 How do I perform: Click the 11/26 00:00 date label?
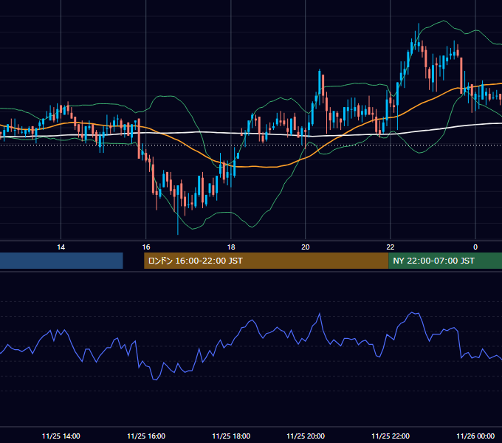[x=475, y=436]
